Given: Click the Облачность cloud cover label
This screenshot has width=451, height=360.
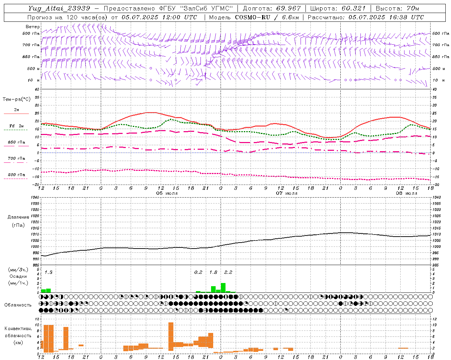Looking at the screenshot, I should (18, 305).
